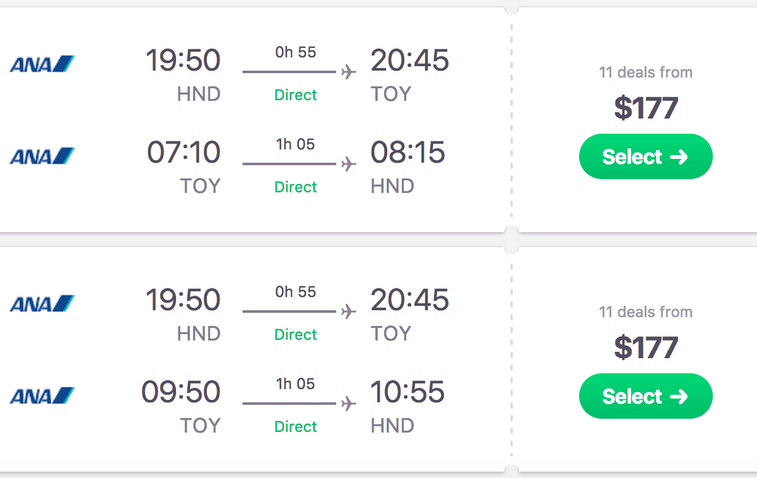Click the Direct label under the 09:50 flight

click(295, 427)
